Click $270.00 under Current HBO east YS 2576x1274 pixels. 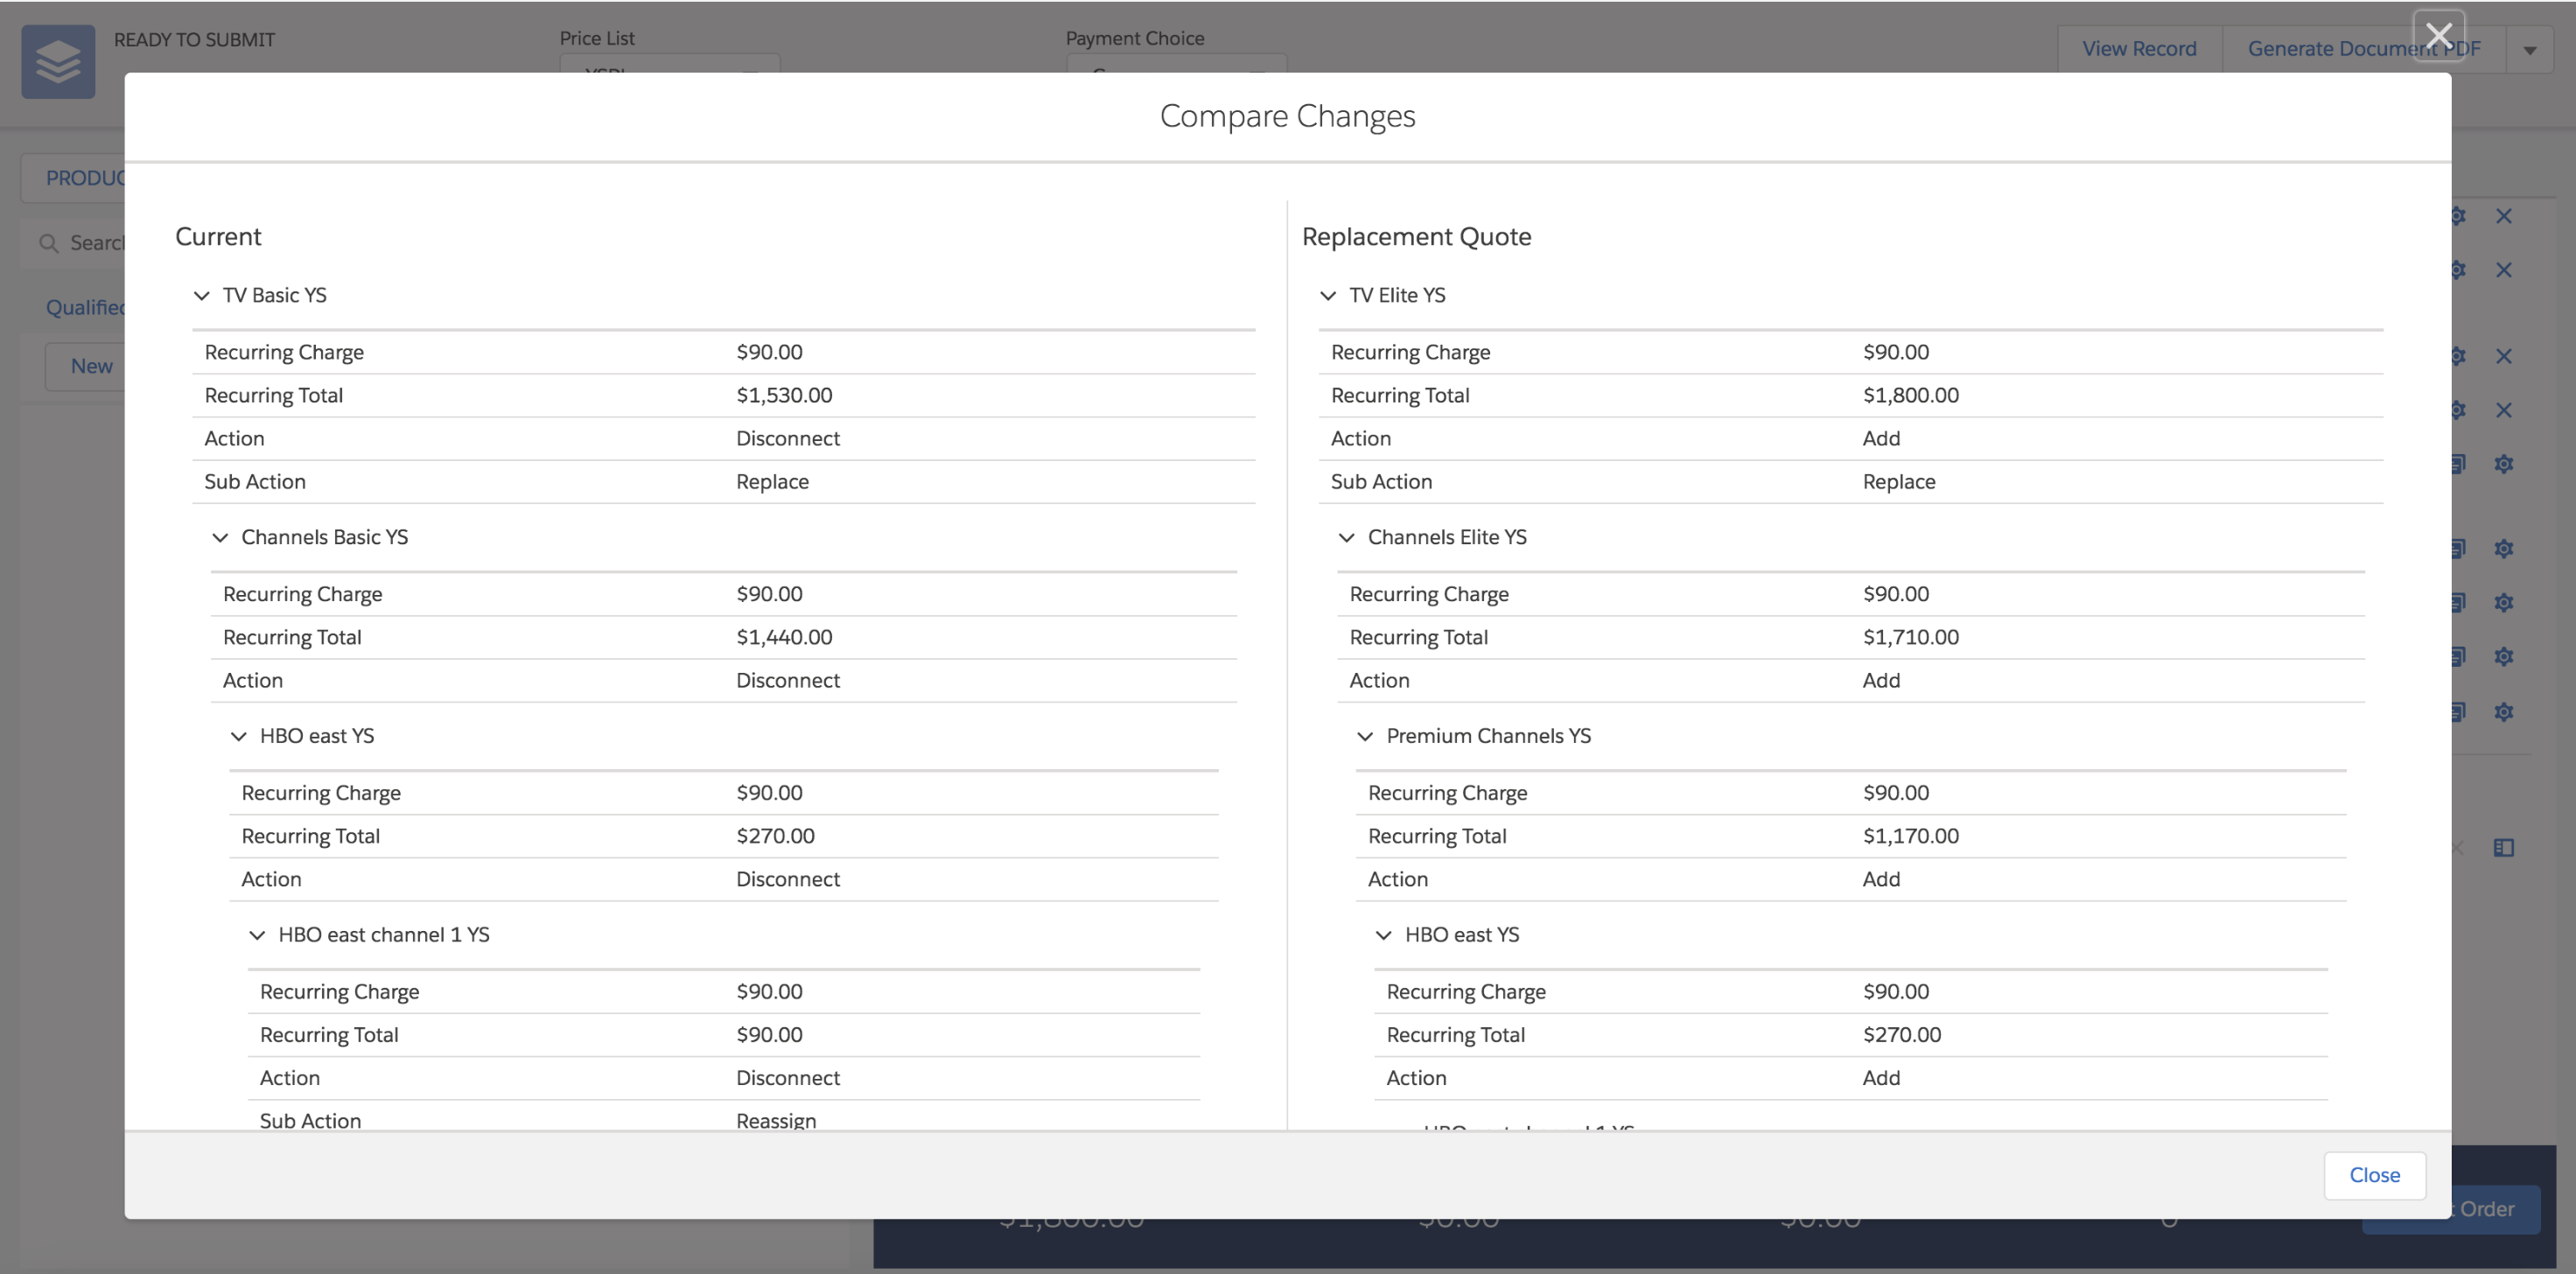pyautogui.click(x=775, y=836)
